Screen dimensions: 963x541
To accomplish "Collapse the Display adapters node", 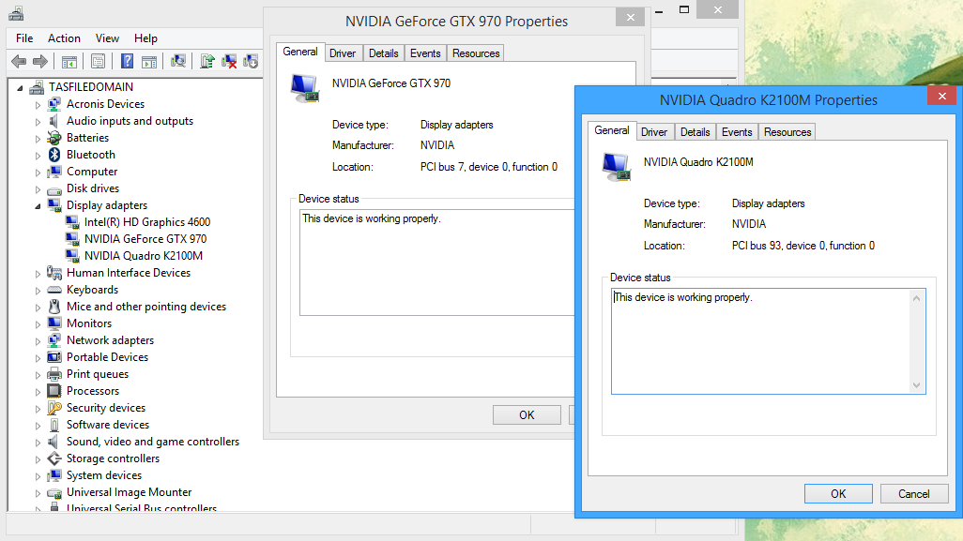I will tap(38, 206).
